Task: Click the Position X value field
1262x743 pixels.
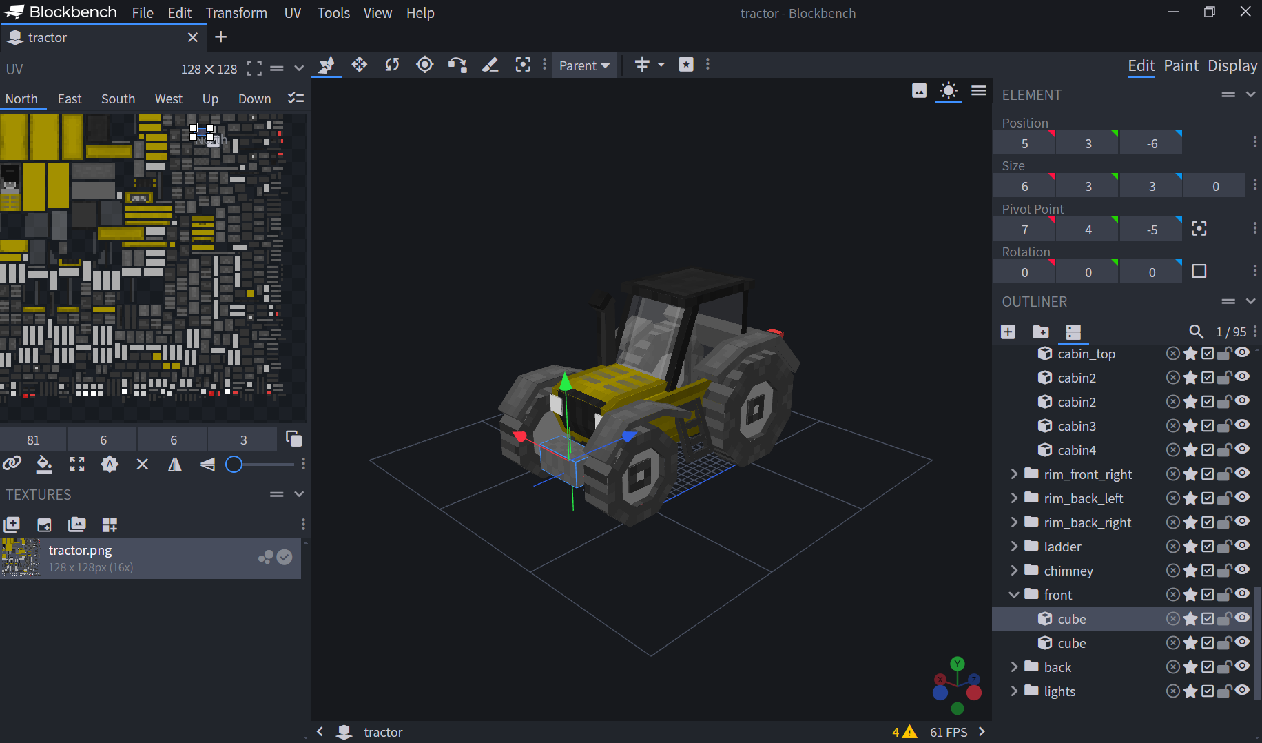Action: 1024,143
